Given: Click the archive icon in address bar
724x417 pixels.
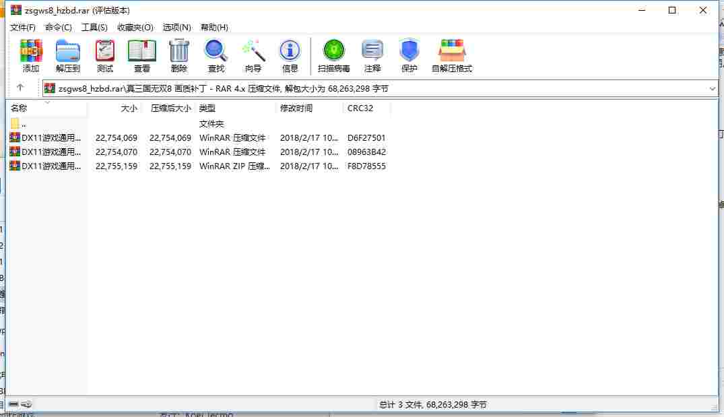Looking at the screenshot, I should click(x=50, y=88).
